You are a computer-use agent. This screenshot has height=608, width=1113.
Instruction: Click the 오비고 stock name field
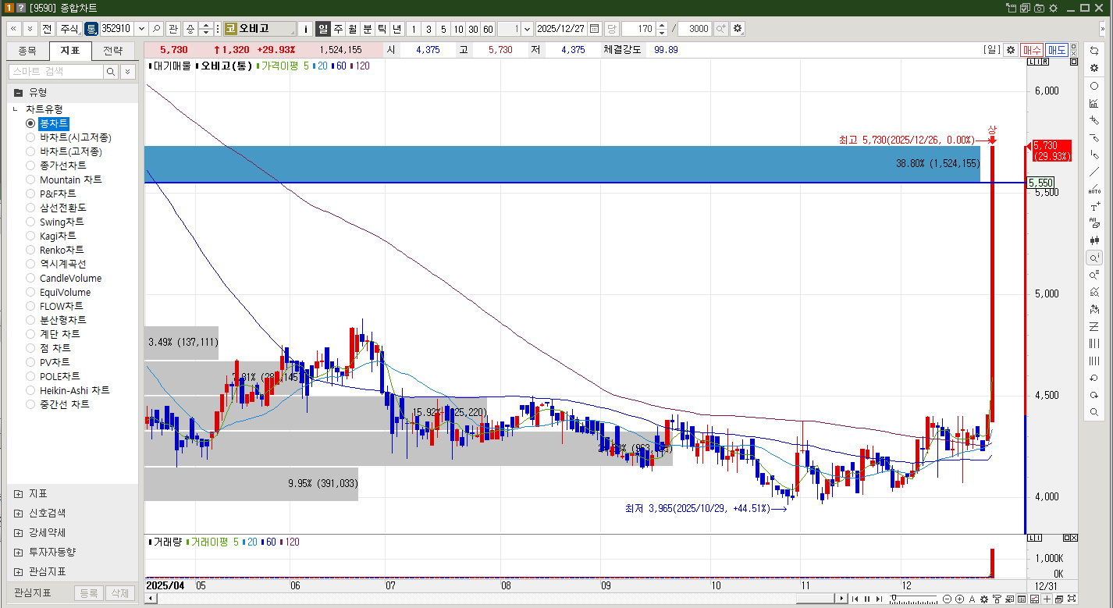[x=259, y=29]
